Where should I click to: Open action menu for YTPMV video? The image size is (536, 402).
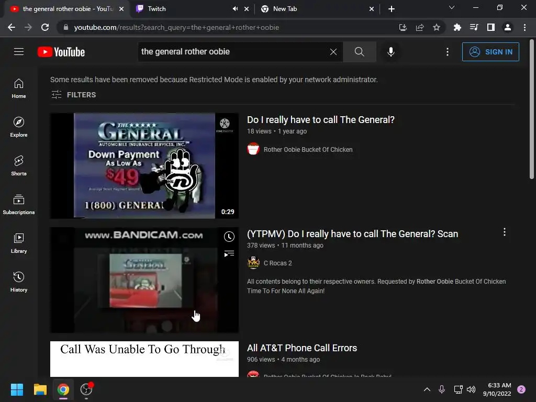pyautogui.click(x=504, y=232)
